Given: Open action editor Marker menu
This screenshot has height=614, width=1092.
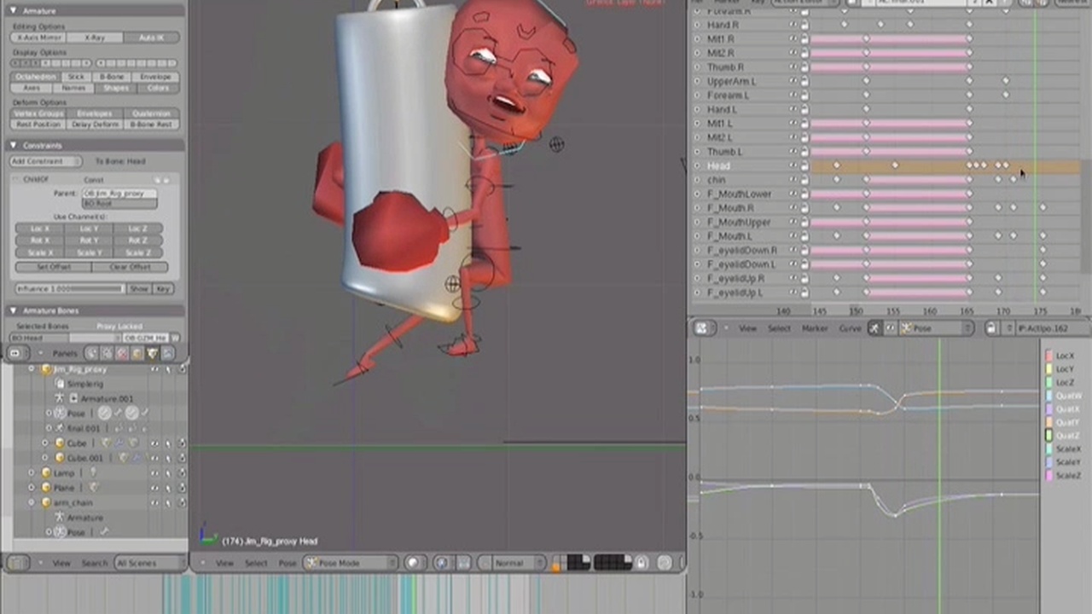Looking at the screenshot, I should pyautogui.click(x=727, y=3).
